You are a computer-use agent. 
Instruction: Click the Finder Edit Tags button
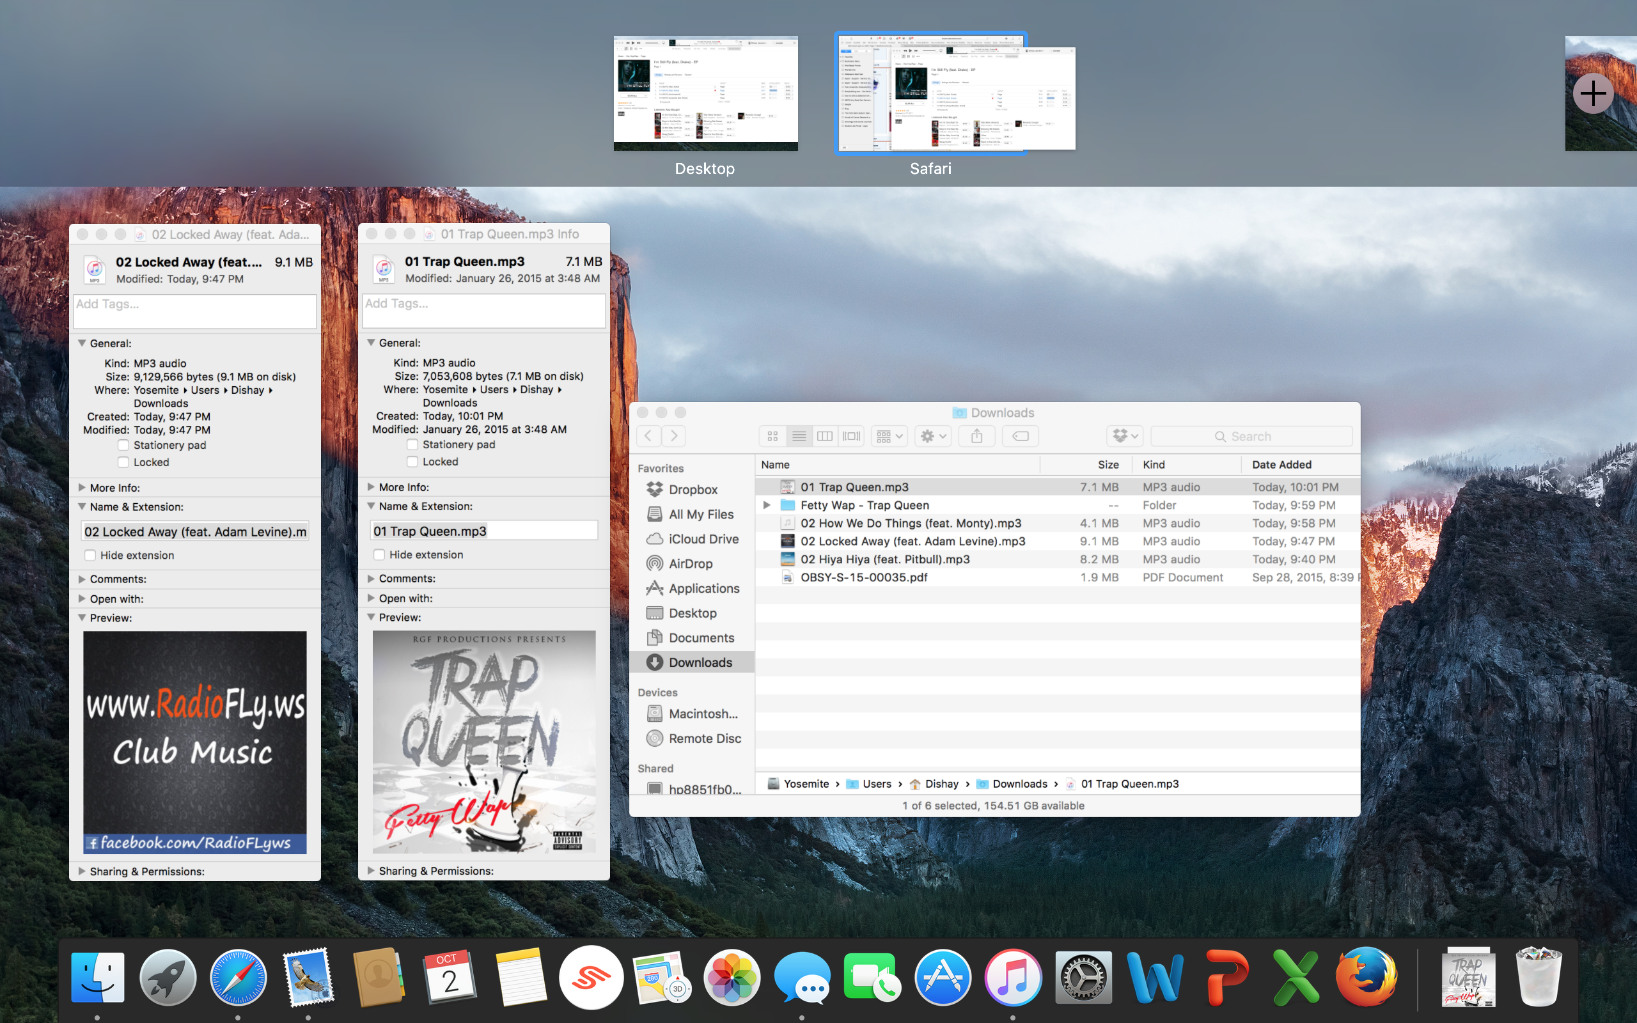(1020, 437)
